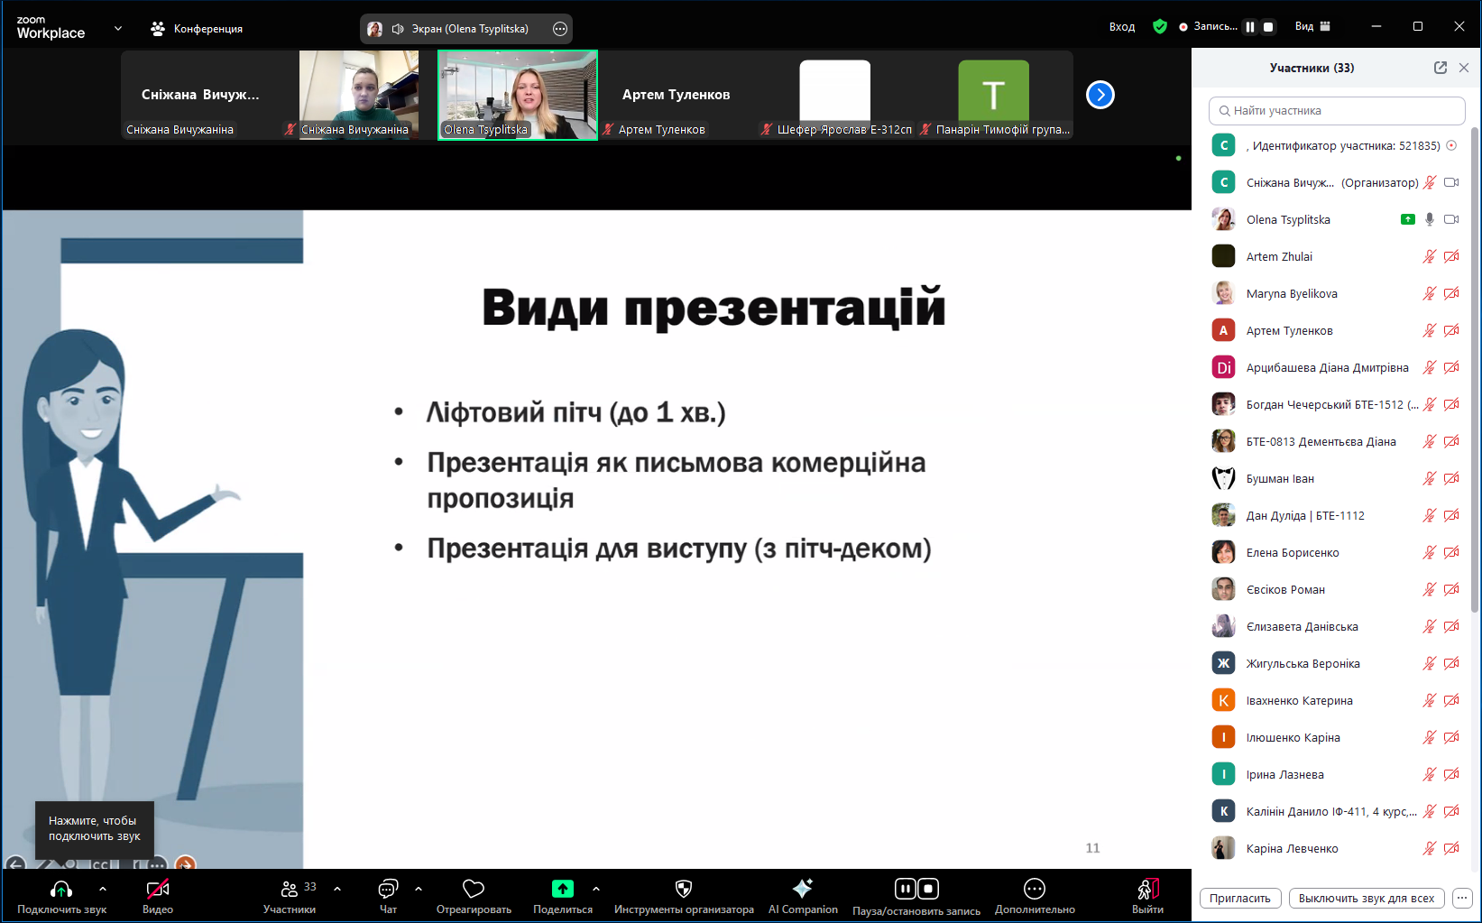Click the React heart icon
Image resolution: width=1482 pixels, height=923 pixels.
pyautogui.click(x=474, y=890)
